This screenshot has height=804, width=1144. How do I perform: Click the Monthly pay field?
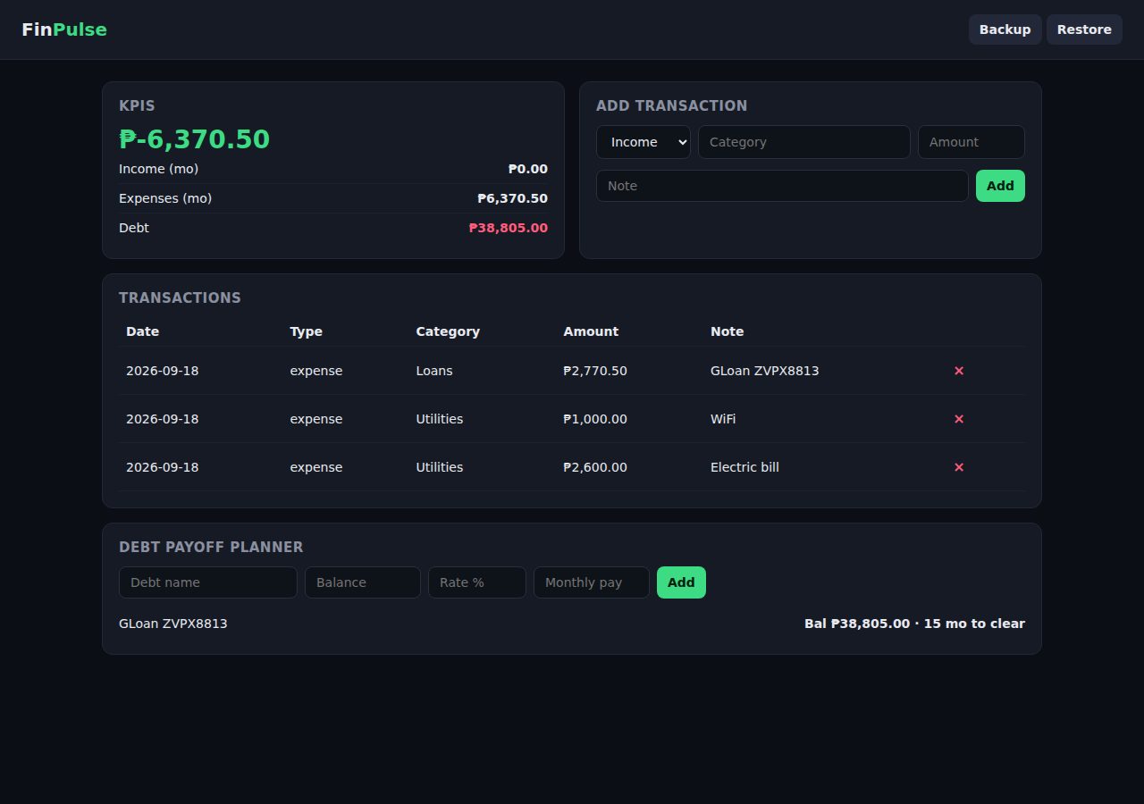[592, 582]
